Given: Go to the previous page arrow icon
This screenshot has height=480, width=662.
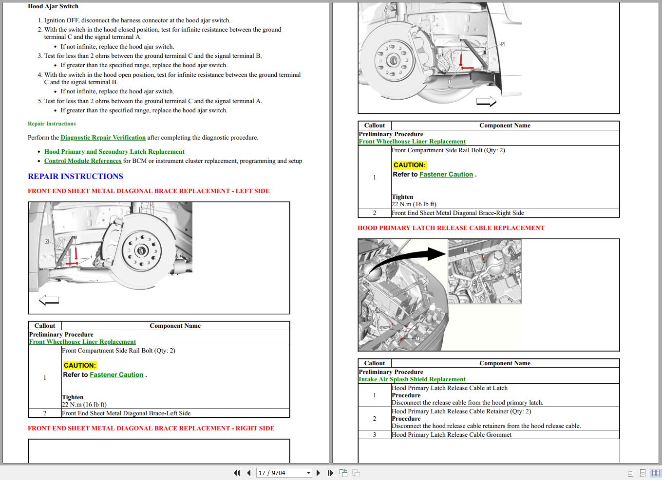Looking at the screenshot, I should (x=248, y=473).
